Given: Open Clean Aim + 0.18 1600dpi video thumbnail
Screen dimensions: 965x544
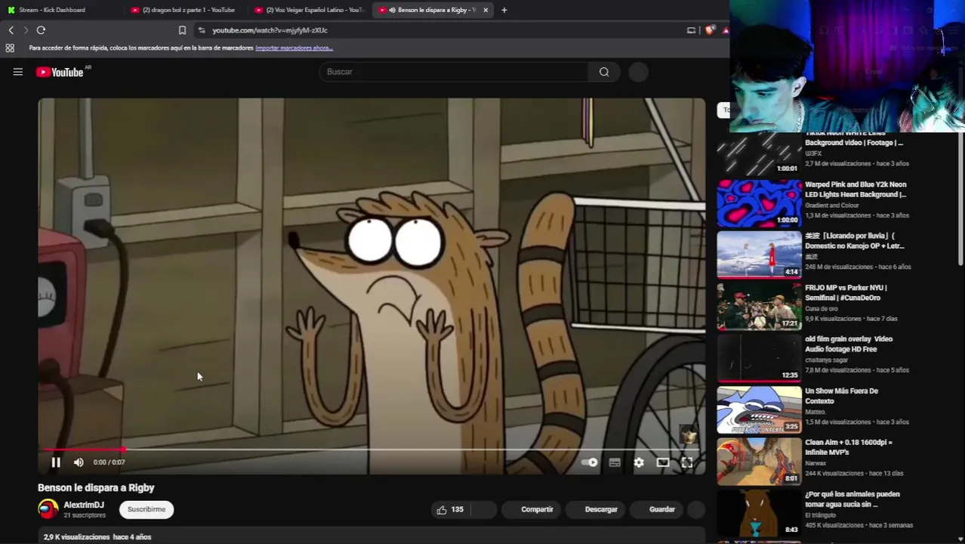Looking at the screenshot, I should (x=759, y=462).
